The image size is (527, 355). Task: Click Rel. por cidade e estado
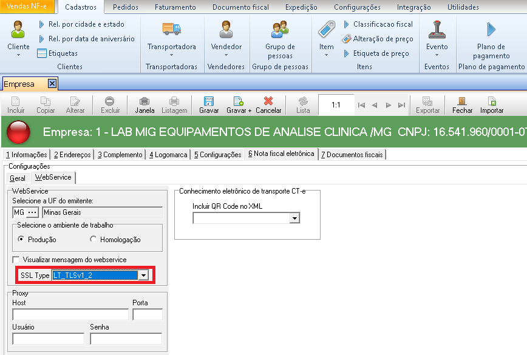(x=86, y=24)
